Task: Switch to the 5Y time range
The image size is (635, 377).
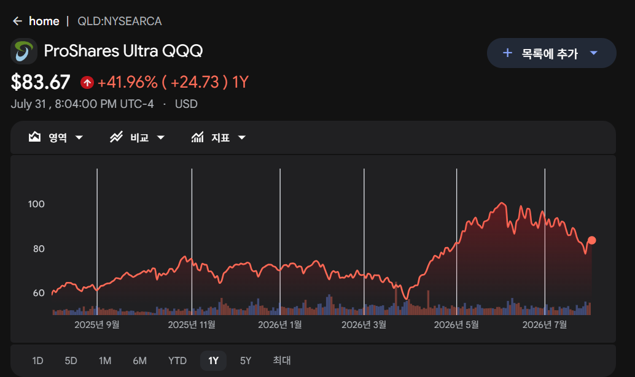Action: [246, 360]
